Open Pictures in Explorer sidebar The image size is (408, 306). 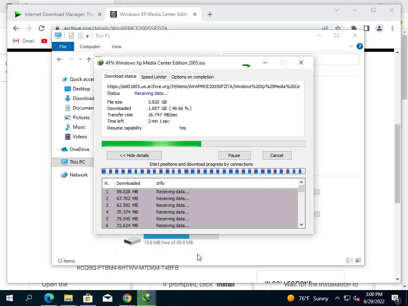(x=77, y=118)
